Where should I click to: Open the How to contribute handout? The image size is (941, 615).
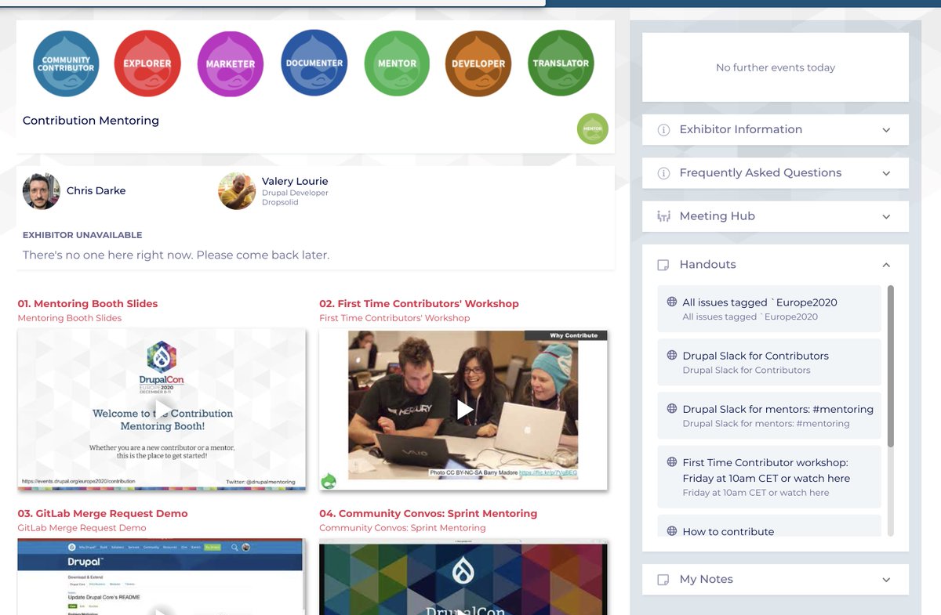tap(769, 526)
